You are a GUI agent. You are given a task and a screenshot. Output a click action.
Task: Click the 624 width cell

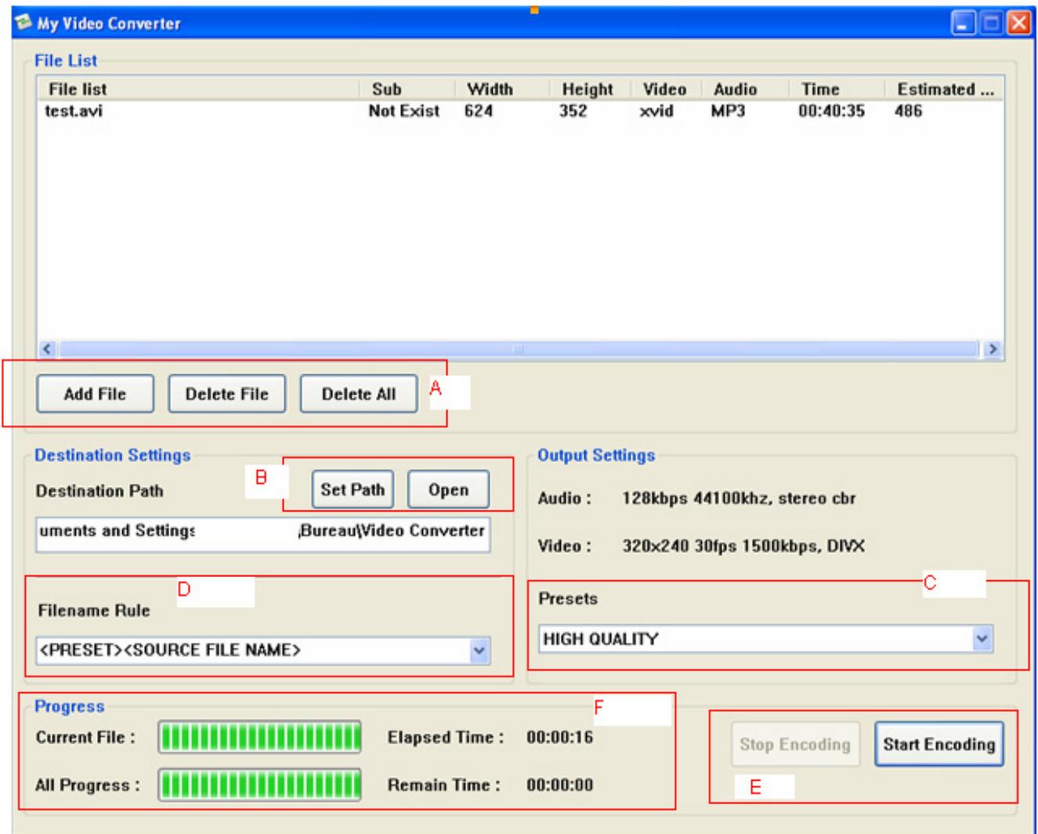(479, 111)
